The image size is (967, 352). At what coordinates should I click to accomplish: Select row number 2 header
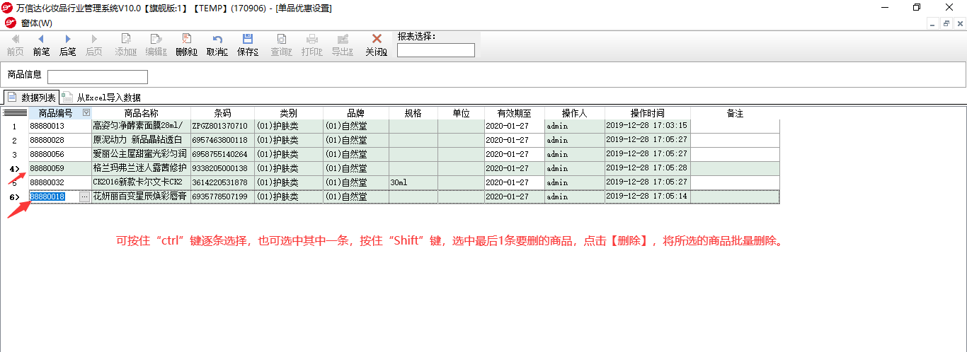(x=15, y=140)
